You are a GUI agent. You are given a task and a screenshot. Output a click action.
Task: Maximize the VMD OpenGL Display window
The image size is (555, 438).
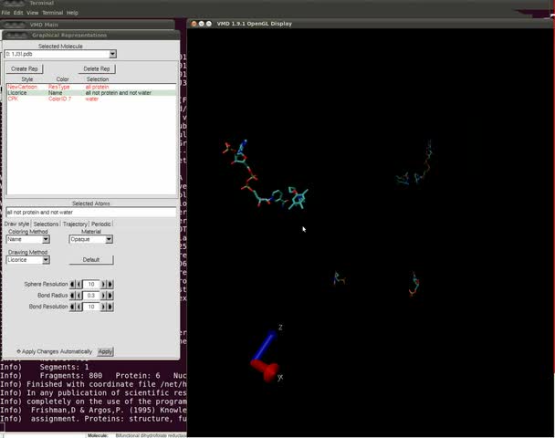pos(209,24)
